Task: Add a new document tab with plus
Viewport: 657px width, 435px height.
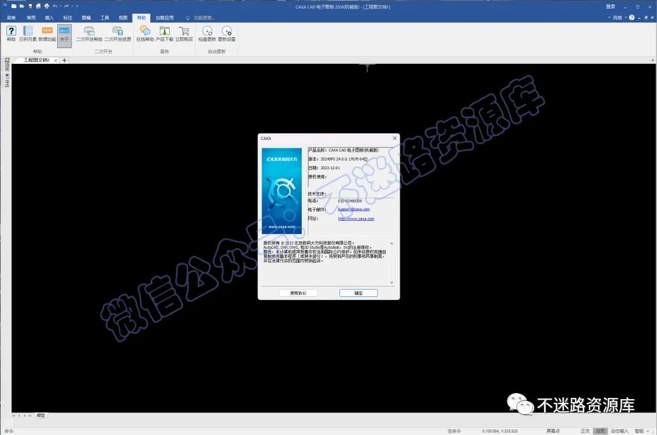Action: [x=64, y=60]
